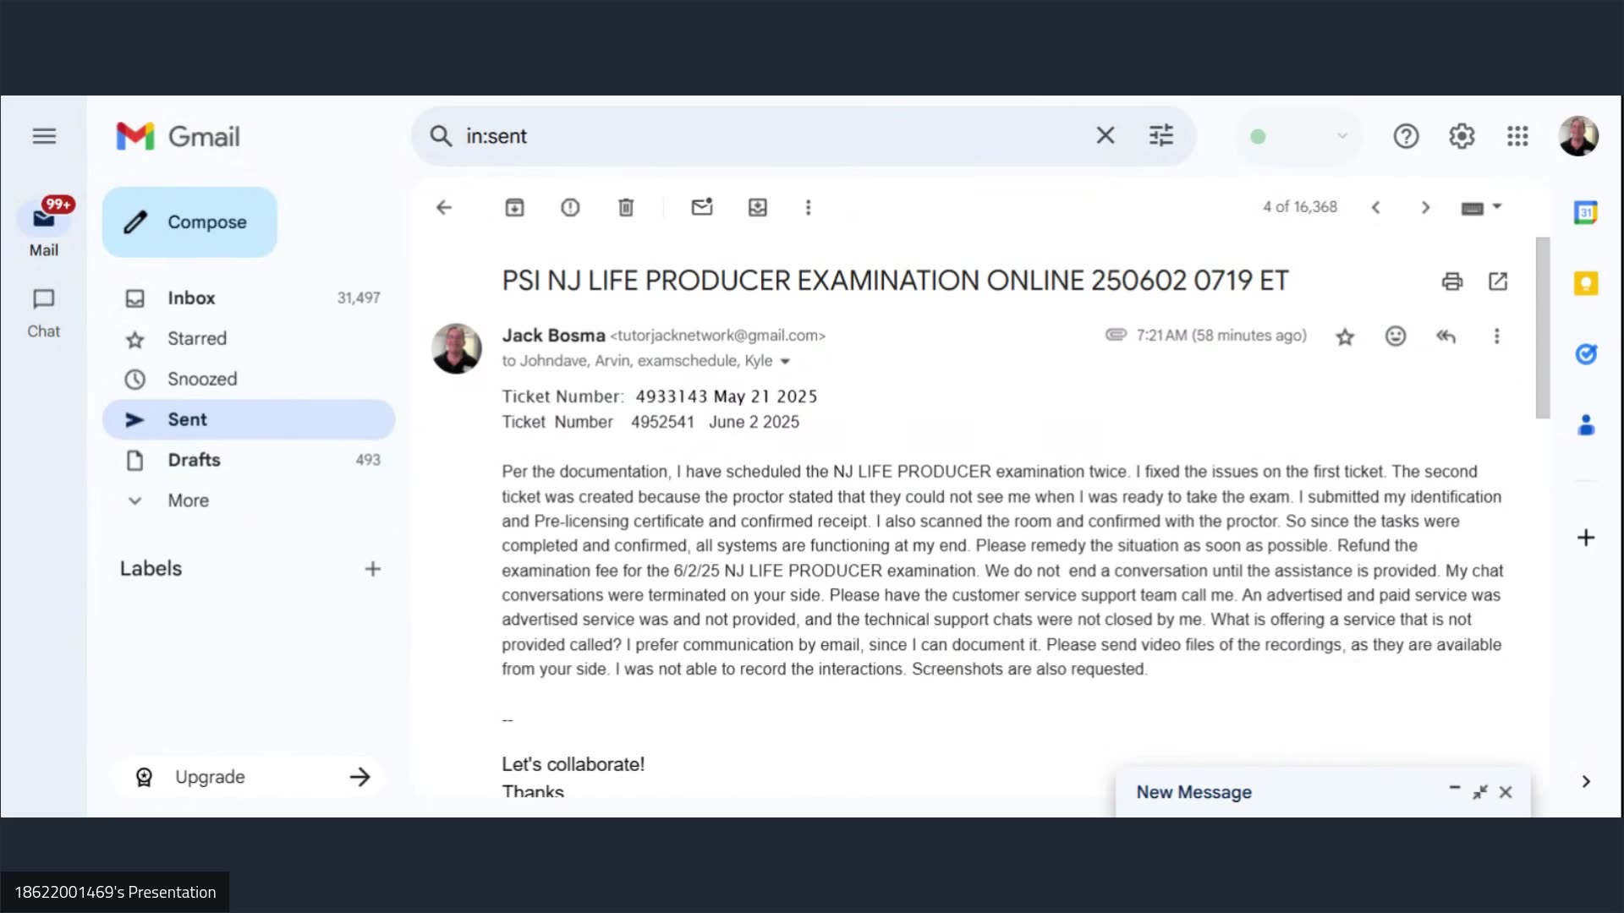The width and height of the screenshot is (1624, 913).
Task: Reply to Jack Bosma's message
Action: point(1446,336)
